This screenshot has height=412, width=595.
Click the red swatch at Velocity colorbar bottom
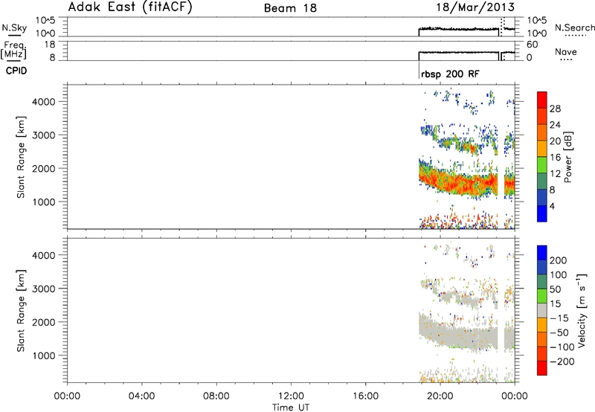coord(542,368)
